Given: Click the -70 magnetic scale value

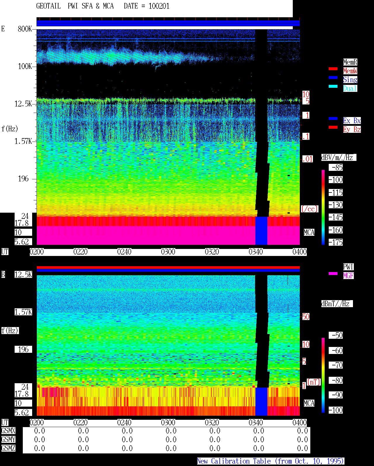Looking at the screenshot, I should pos(336,365).
